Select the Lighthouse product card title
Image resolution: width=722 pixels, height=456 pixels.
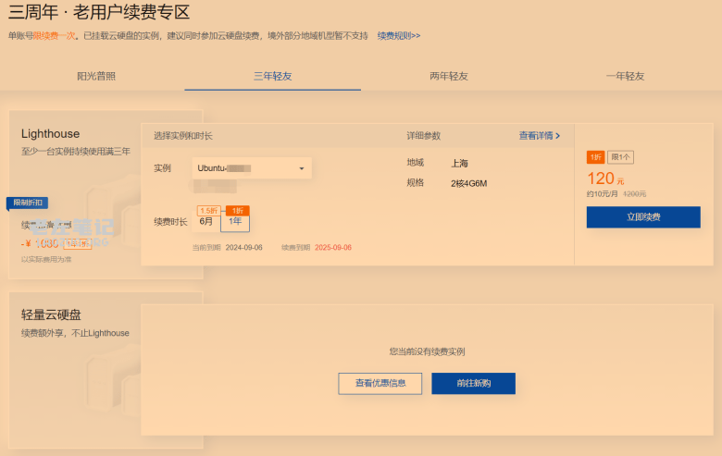click(x=50, y=134)
